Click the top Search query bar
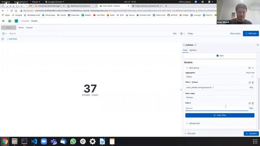Image resolution: width=260 pixels, height=146 pixels. (x=90, y=34)
